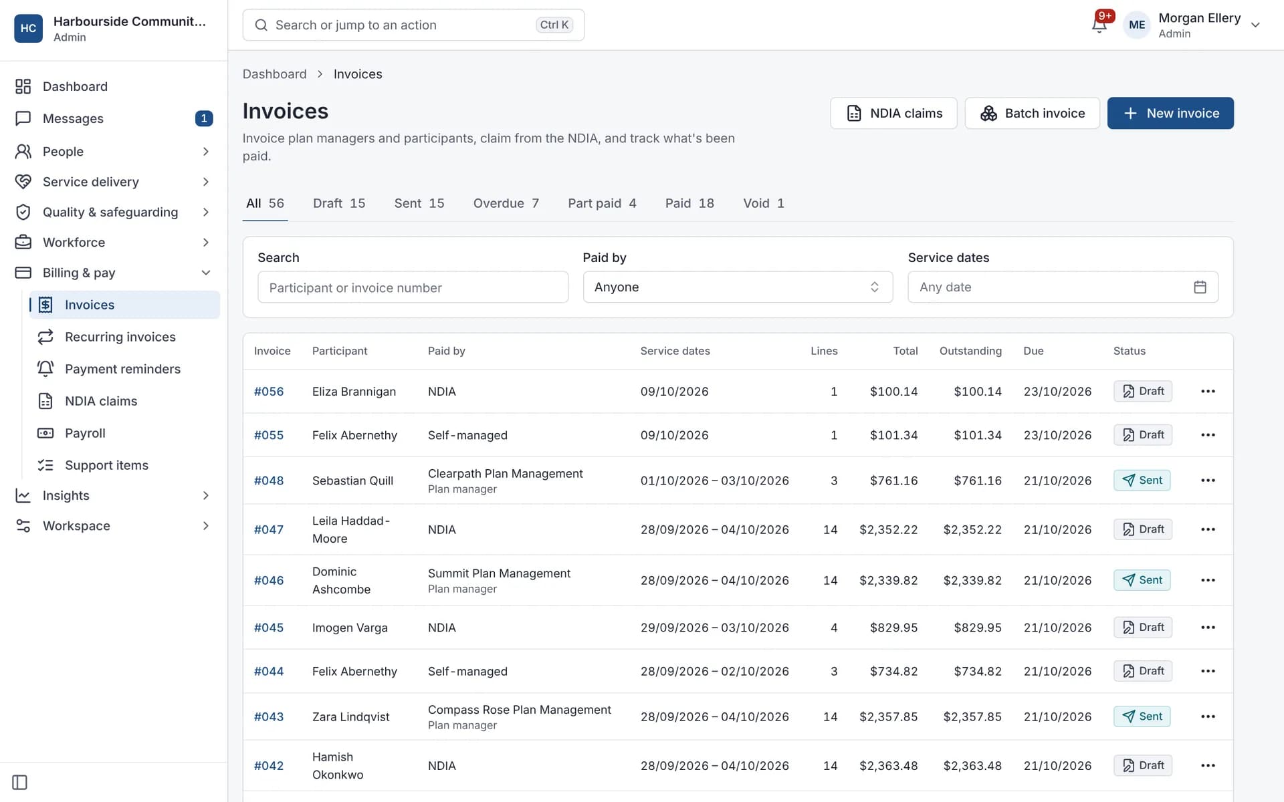Click the Payment reminders bell icon

pos(45,369)
